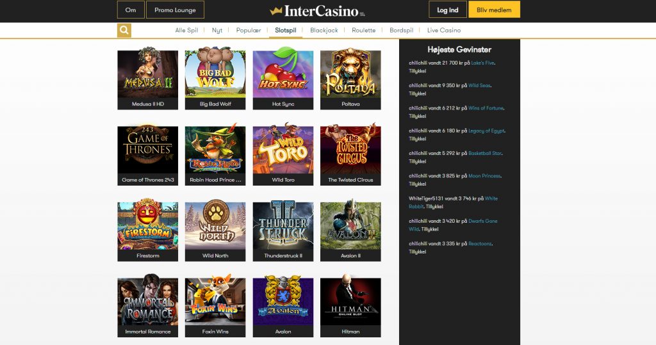The height and width of the screenshot is (345, 656).
Task: Open the Hitman game thumbnail
Action: 350,306
